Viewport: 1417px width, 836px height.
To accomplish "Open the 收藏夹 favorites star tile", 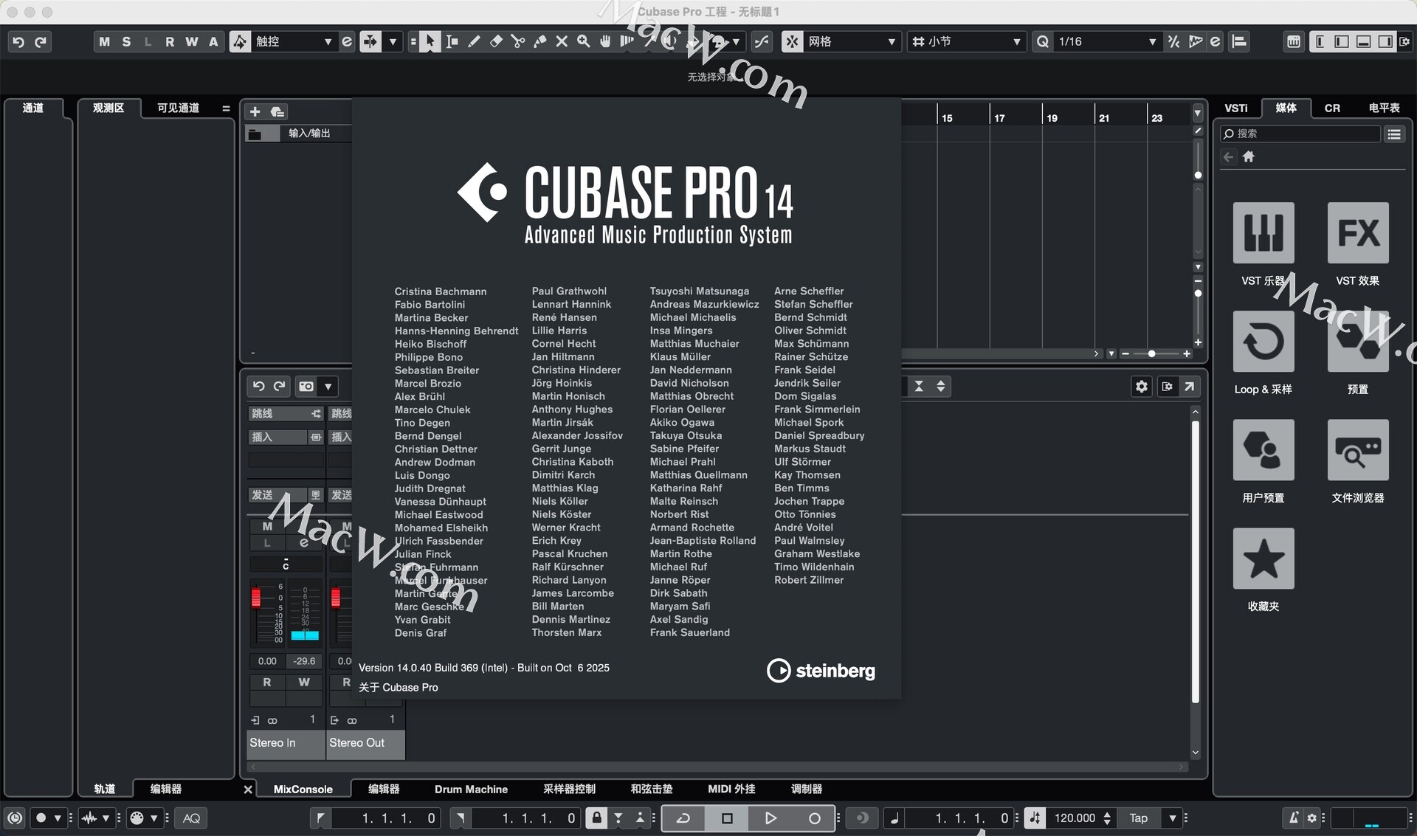I will (x=1263, y=559).
